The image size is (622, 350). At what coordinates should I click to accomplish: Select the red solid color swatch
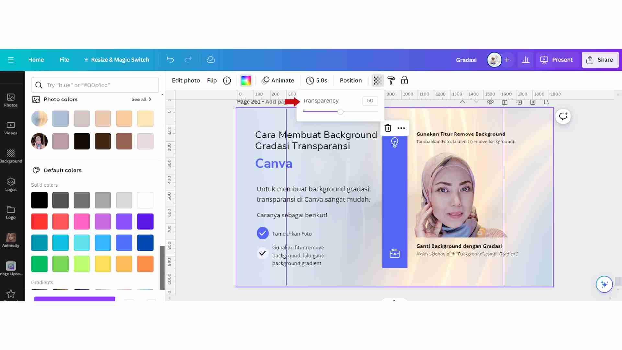click(x=39, y=221)
